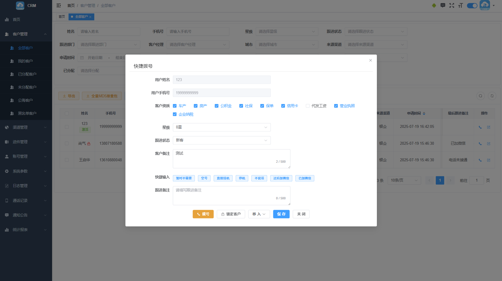Click the phone icon in 王启华 row
Viewport: 502px width, 281px height.
coord(480,160)
